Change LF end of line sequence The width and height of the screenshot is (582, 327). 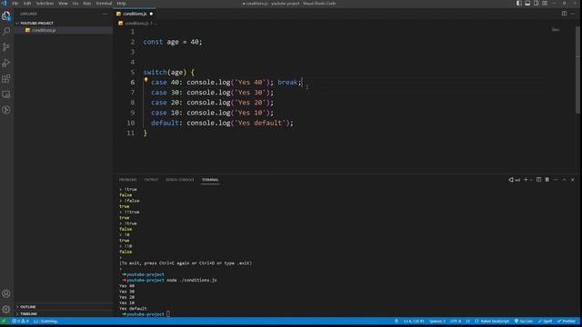[x=468, y=322]
